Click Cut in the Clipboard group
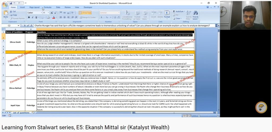272x132 pixels. [13, 11]
